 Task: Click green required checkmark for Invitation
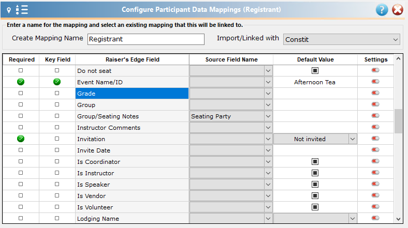click(21, 139)
